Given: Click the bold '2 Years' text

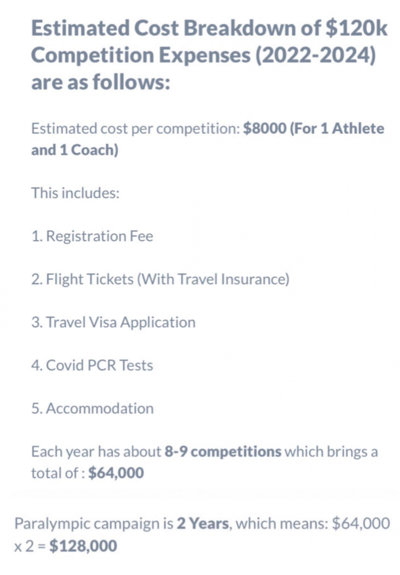Looking at the screenshot, I should [203, 523].
